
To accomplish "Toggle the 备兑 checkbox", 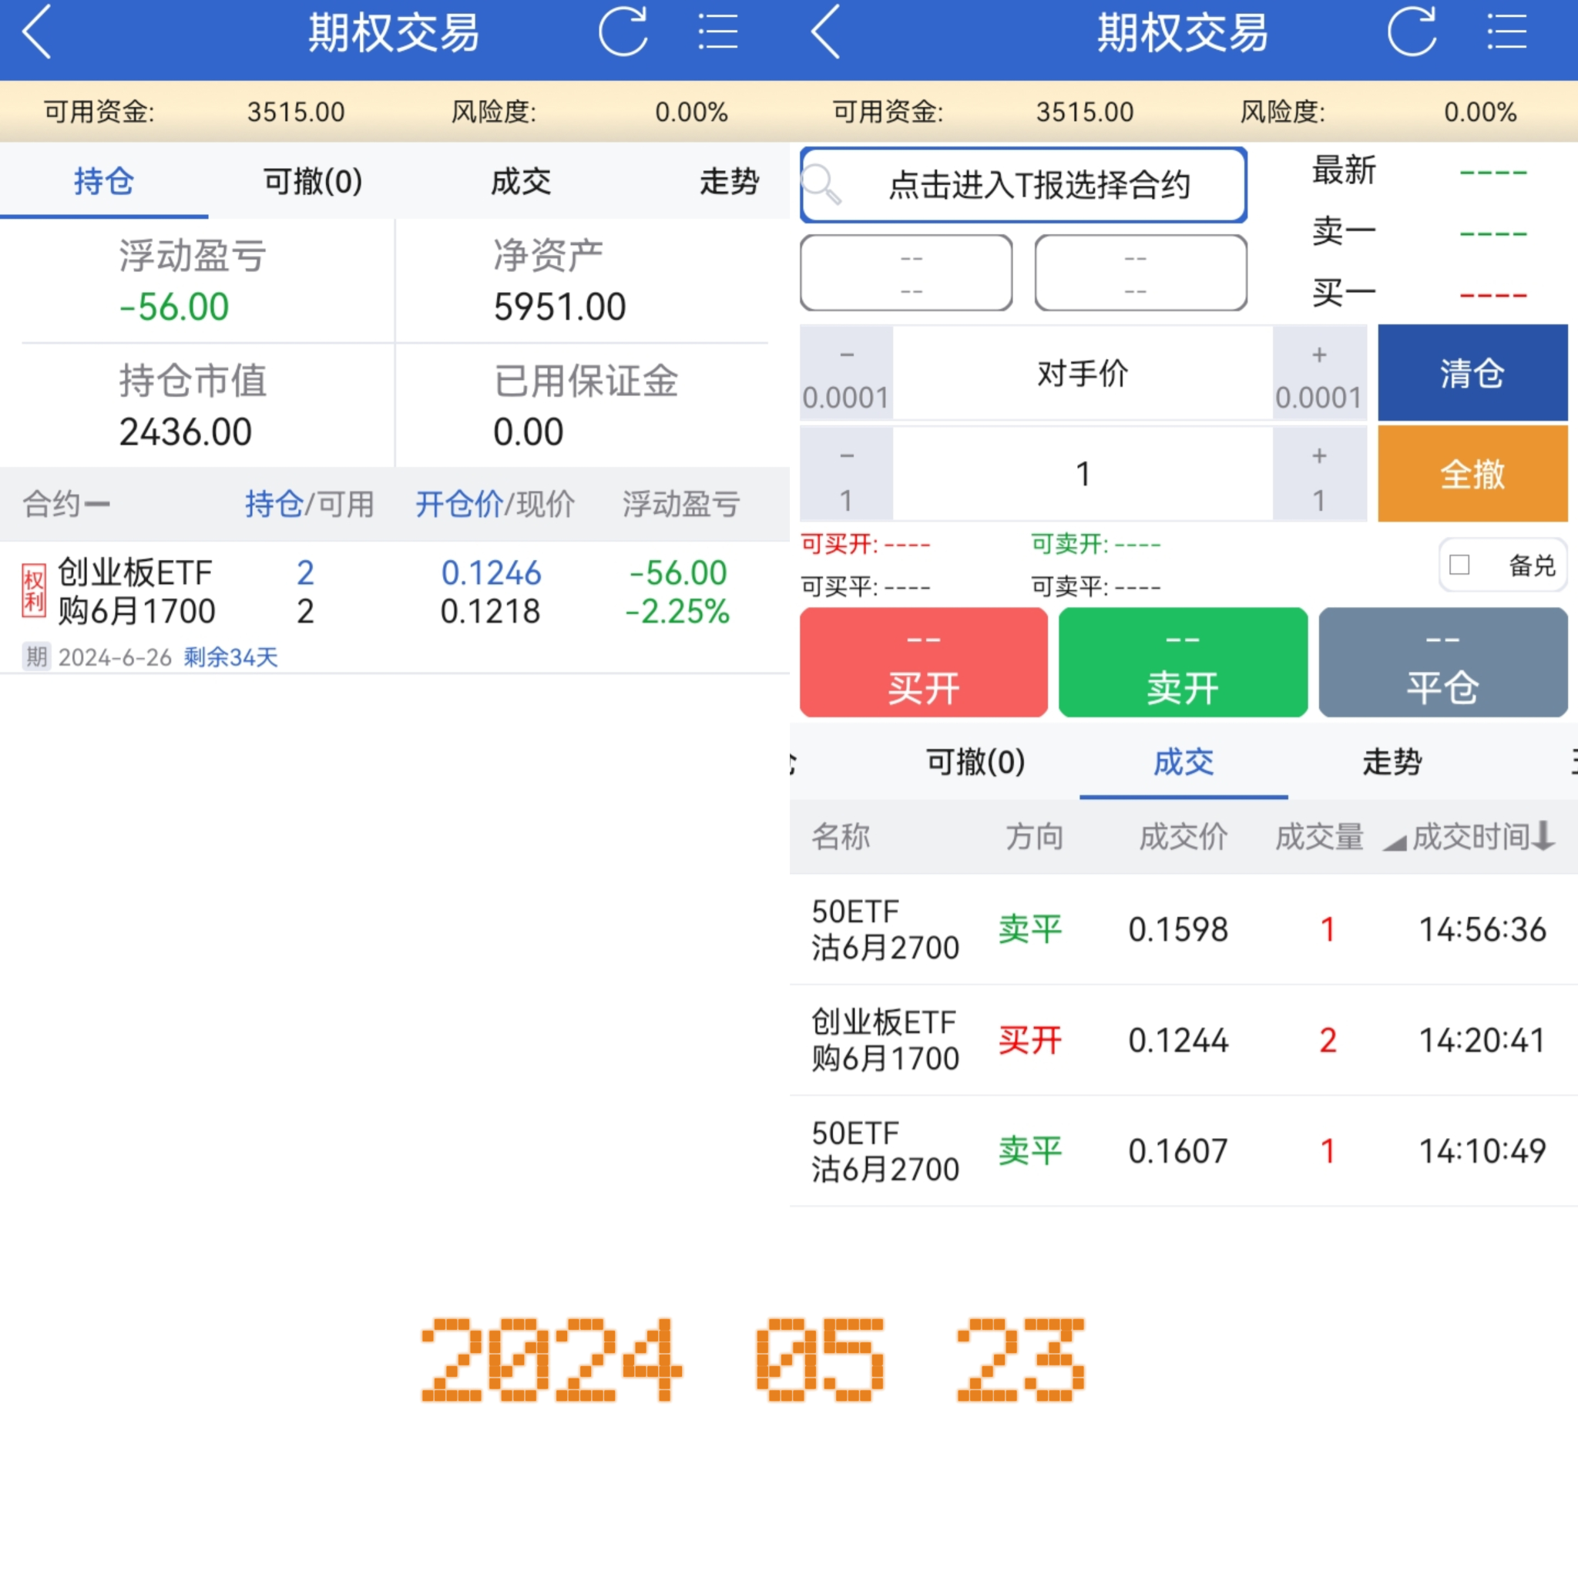I will tap(1459, 564).
